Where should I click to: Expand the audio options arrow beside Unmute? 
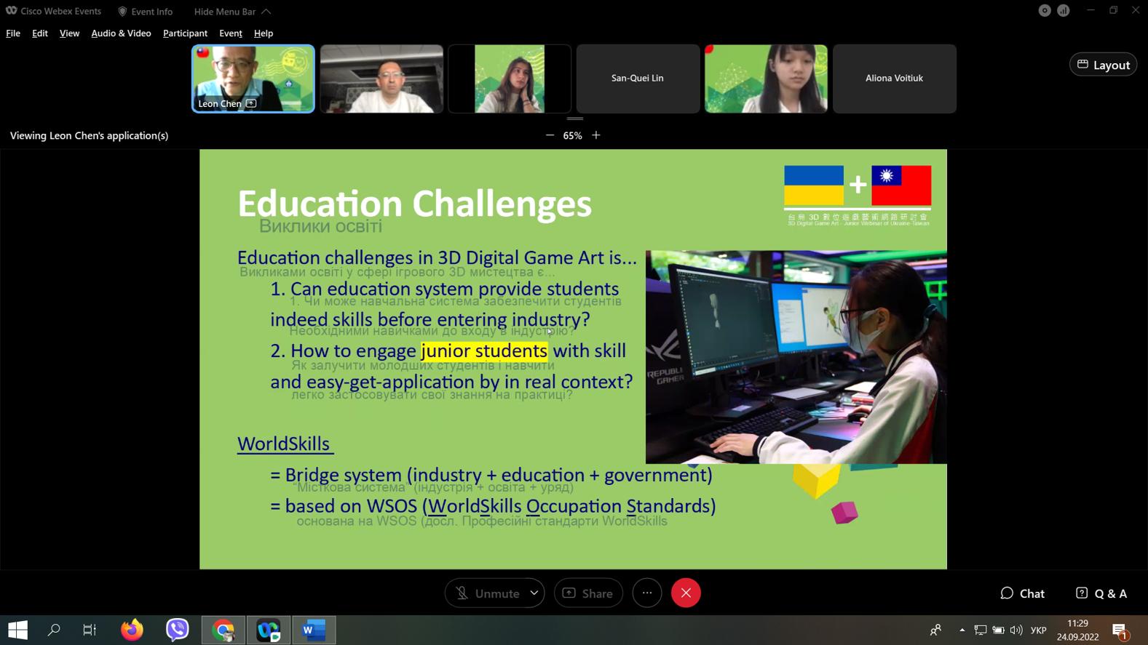534,593
